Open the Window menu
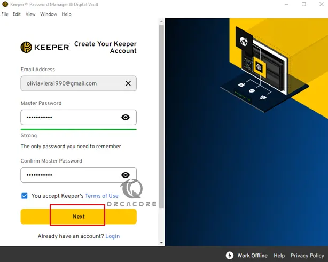The width and height of the screenshot is (328, 262). 49,14
